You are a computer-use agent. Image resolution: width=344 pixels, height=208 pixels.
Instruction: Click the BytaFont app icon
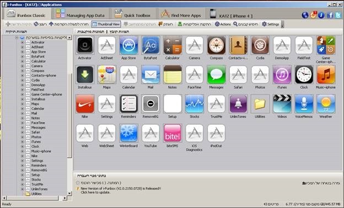tap(150, 45)
